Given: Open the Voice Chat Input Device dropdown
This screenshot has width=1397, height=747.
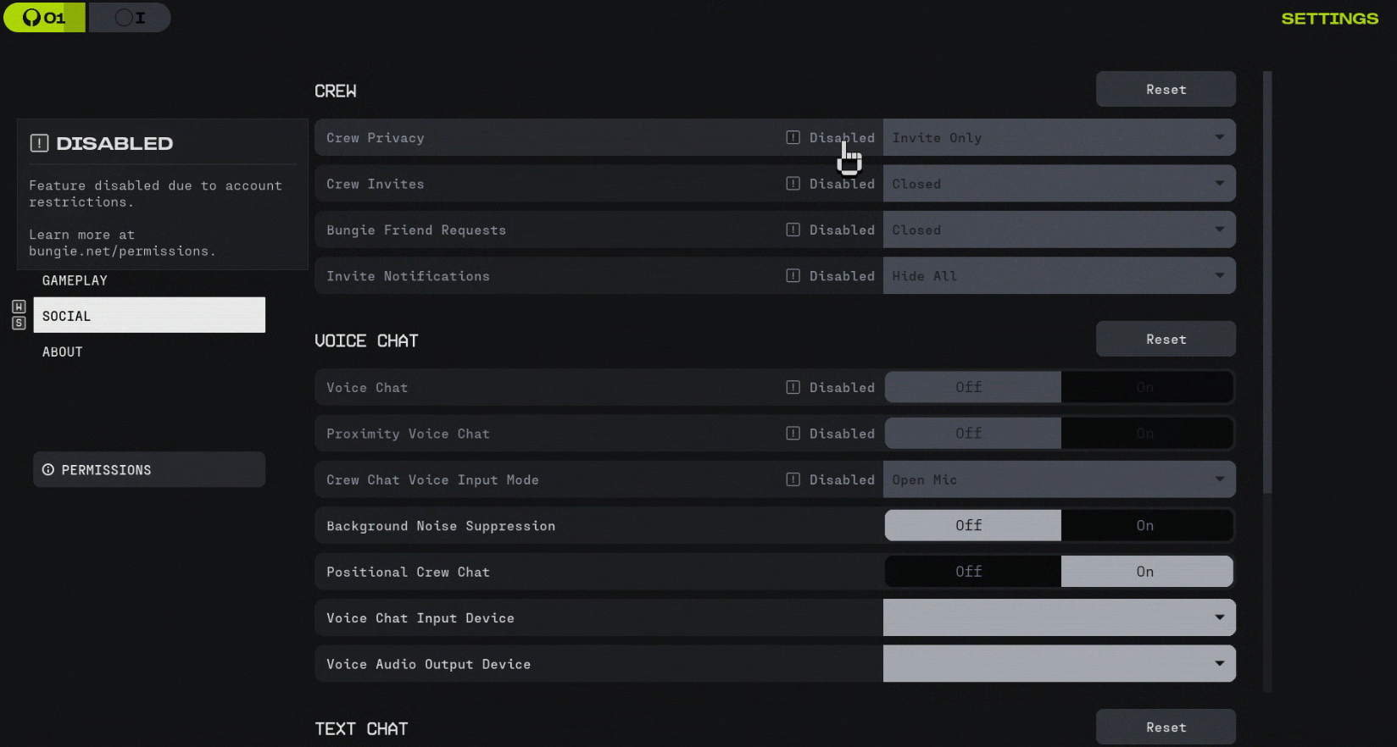Looking at the screenshot, I should [x=1058, y=618].
